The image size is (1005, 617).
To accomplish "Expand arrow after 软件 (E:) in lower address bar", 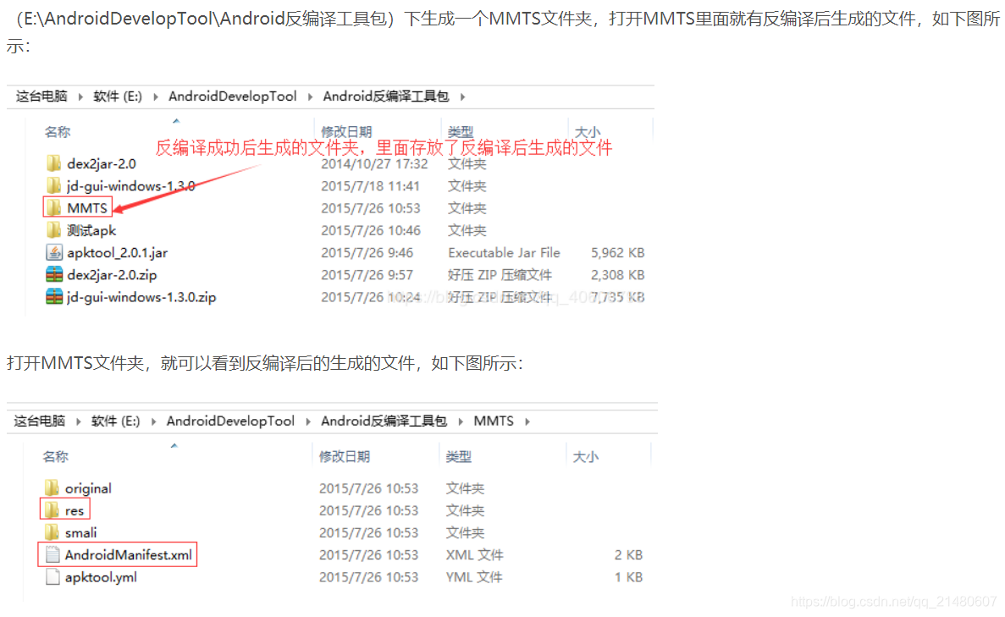I will (x=153, y=421).
